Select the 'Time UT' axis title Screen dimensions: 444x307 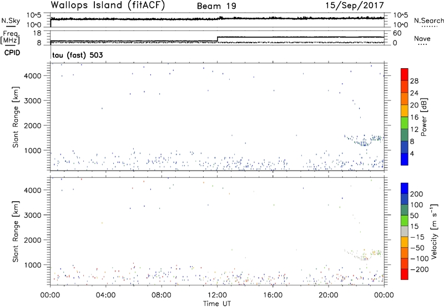click(217, 304)
